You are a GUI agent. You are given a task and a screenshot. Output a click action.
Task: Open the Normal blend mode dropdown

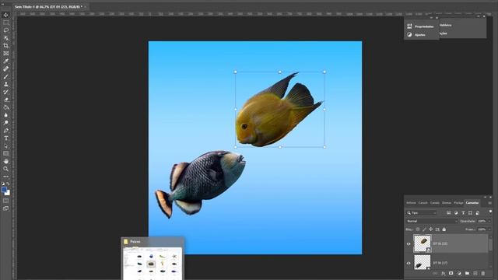point(432,221)
